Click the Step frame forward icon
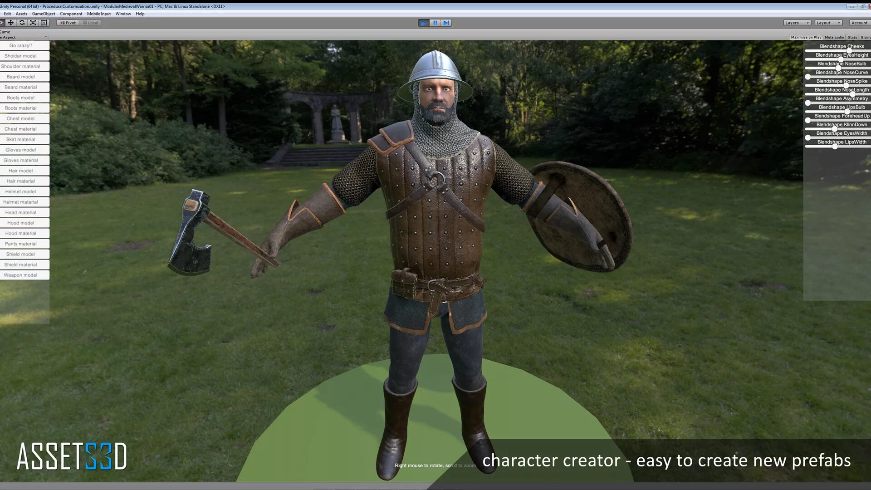 pyautogui.click(x=446, y=23)
